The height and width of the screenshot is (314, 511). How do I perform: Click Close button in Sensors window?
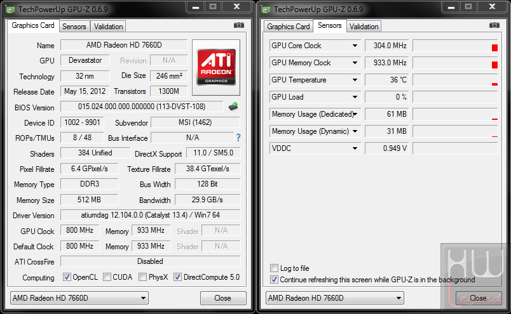tap(479, 298)
